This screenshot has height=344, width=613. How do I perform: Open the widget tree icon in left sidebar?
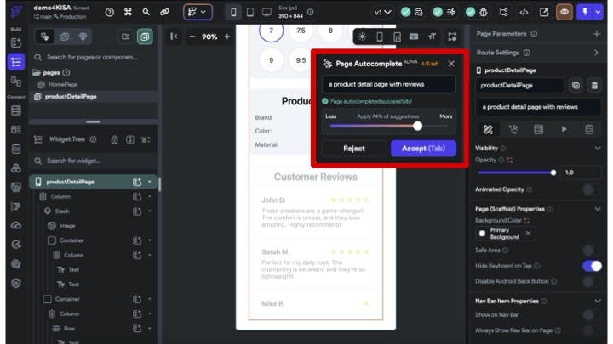coord(16,62)
